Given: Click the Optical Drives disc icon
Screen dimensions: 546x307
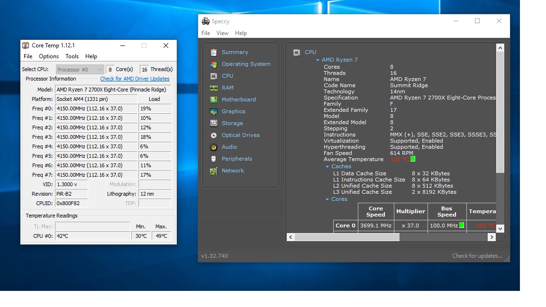Looking at the screenshot, I should coord(213,135).
